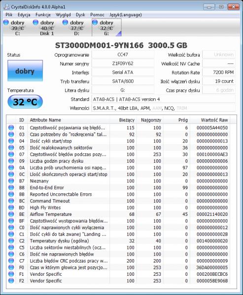This screenshot has width=243, height=295.
Task: Click status orb for attribute 07
Action: pos(11,154)
